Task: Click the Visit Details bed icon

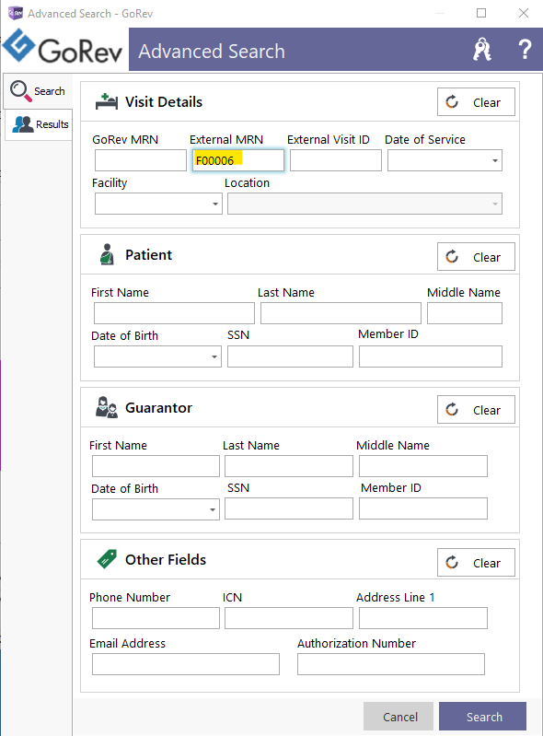Action: [x=107, y=101]
